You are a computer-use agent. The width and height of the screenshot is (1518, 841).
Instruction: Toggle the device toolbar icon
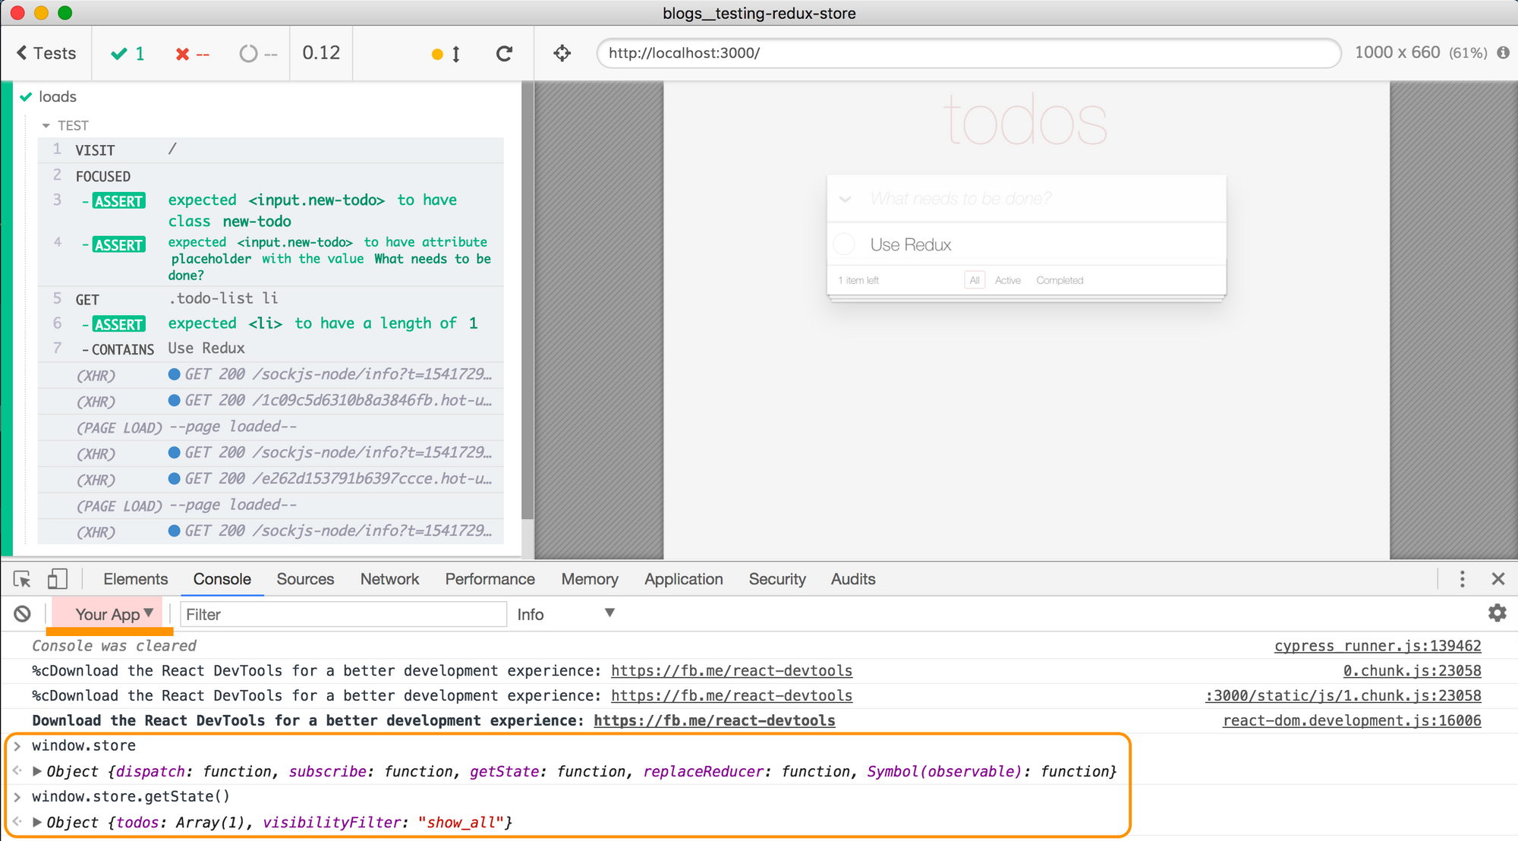coord(57,579)
